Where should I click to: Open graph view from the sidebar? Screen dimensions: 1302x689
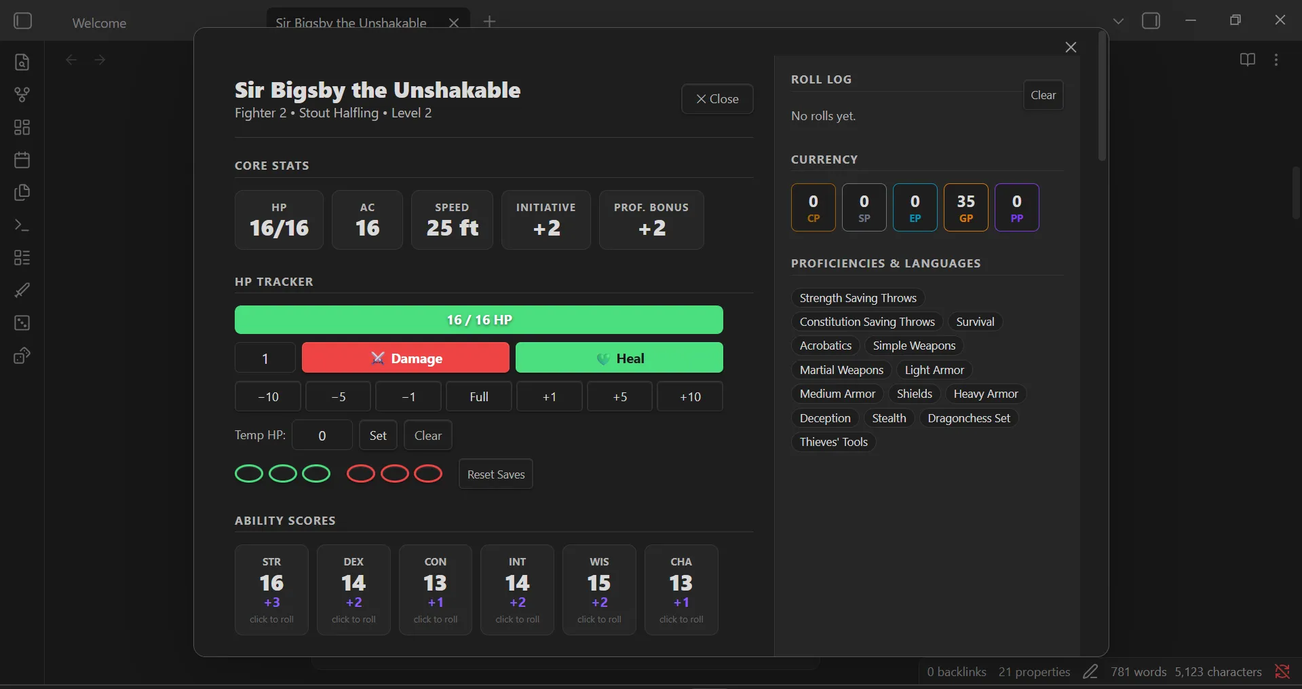click(22, 94)
